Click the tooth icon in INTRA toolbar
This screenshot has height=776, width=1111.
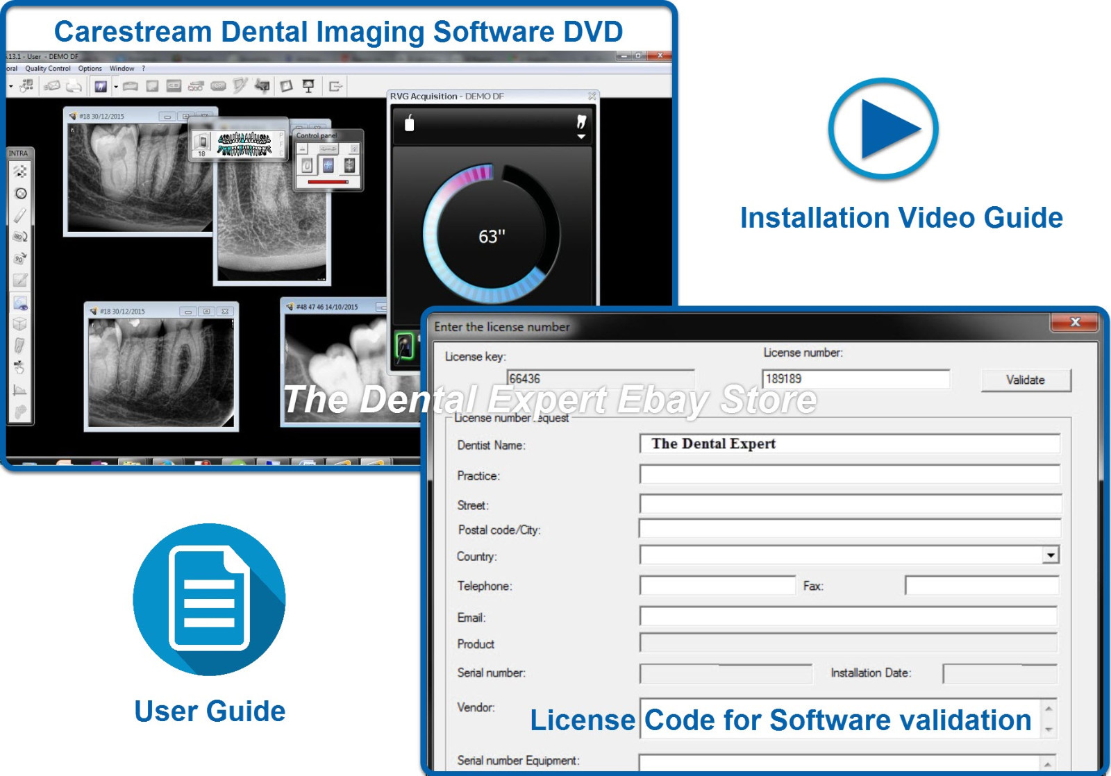20,346
